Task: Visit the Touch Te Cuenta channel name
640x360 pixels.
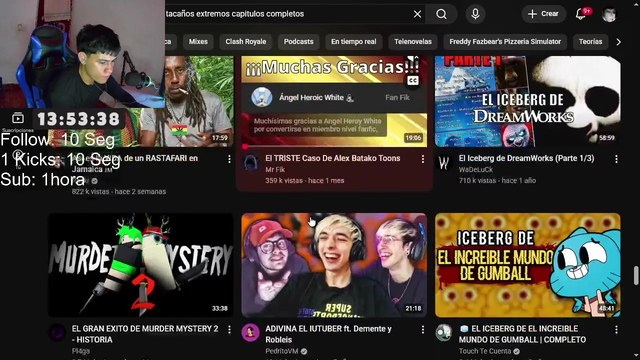Action: click(x=485, y=351)
